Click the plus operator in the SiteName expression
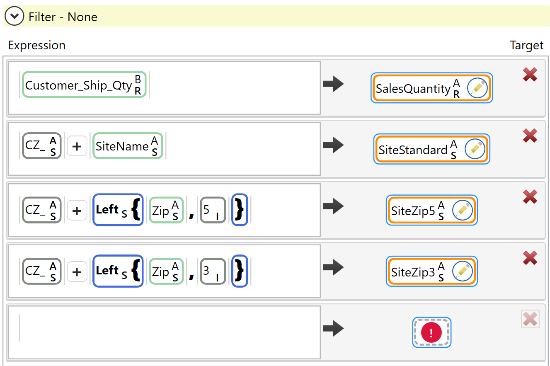 click(x=77, y=146)
